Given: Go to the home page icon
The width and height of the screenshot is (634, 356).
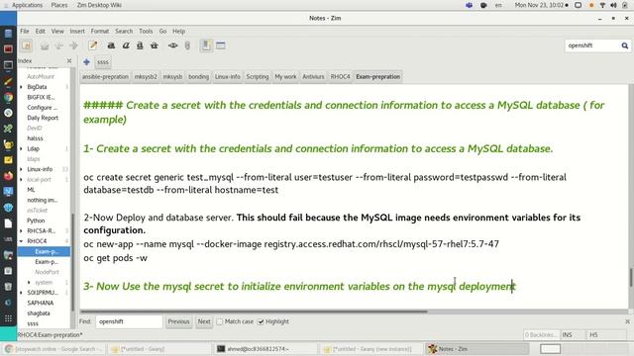Looking at the screenshot, I should (x=45, y=45).
